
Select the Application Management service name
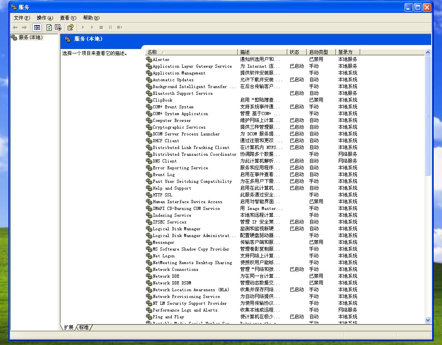(x=179, y=73)
